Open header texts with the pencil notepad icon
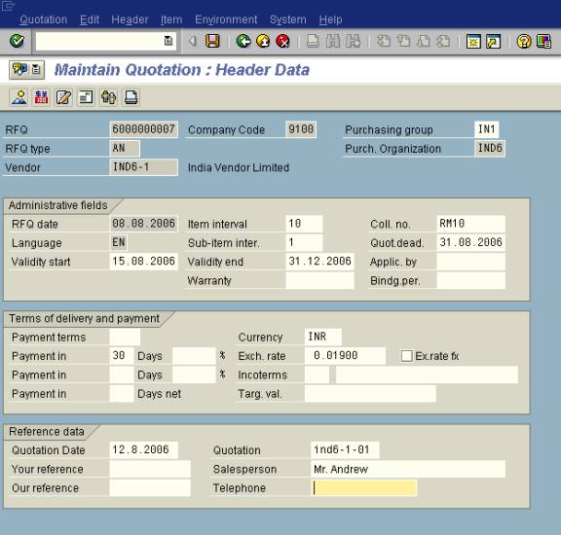The height and width of the screenshot is (535, 561). 63,97
